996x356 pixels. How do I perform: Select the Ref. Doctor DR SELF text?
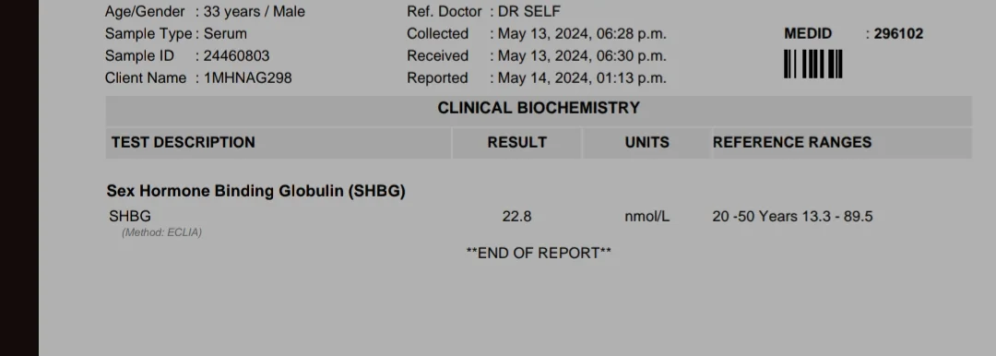pos(529,11)
